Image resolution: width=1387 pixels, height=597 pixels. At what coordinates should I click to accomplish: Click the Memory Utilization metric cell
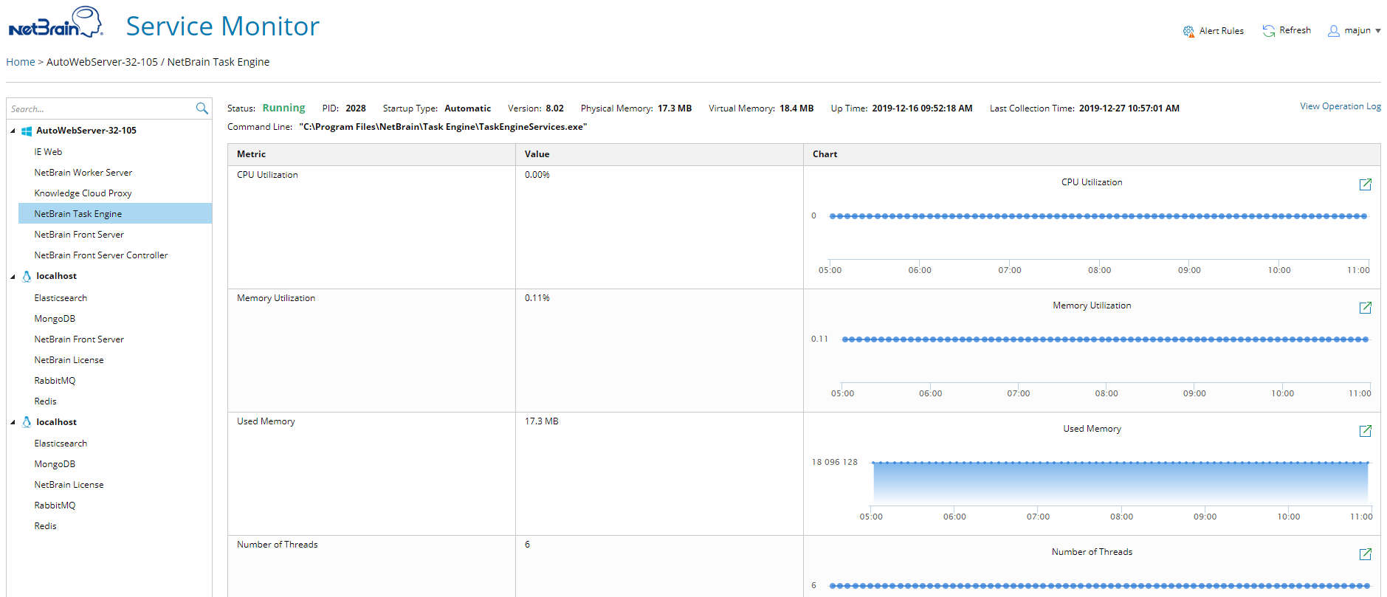pyautogui.click(x=371, y=351)
